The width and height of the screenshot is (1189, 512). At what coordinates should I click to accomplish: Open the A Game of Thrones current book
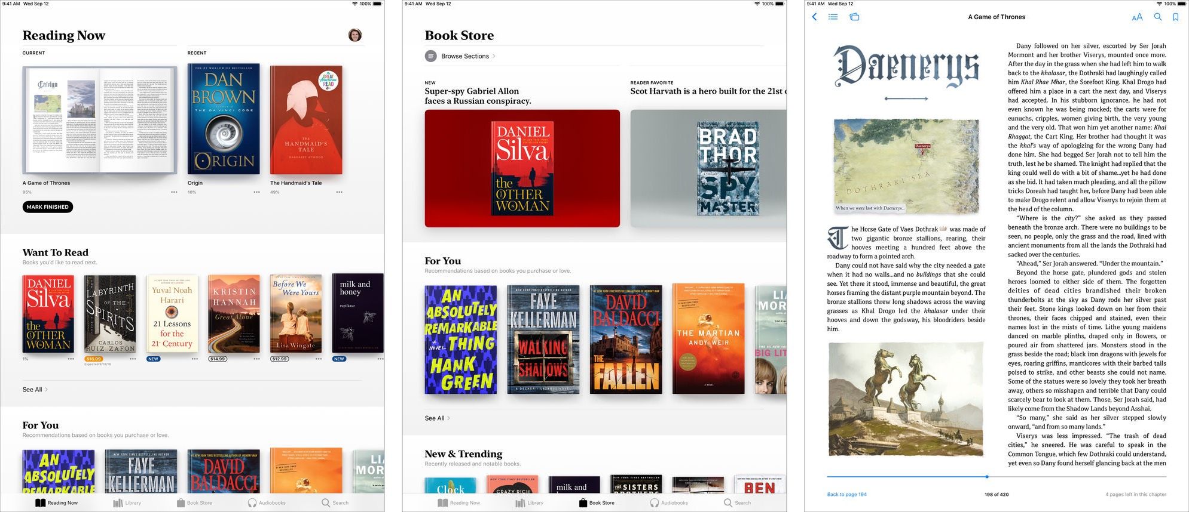(100, 120)
